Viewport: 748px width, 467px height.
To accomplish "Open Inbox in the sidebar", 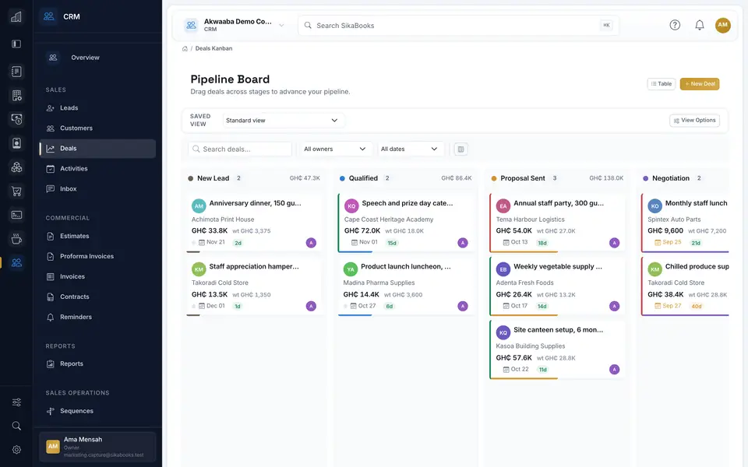I will 97,188.
